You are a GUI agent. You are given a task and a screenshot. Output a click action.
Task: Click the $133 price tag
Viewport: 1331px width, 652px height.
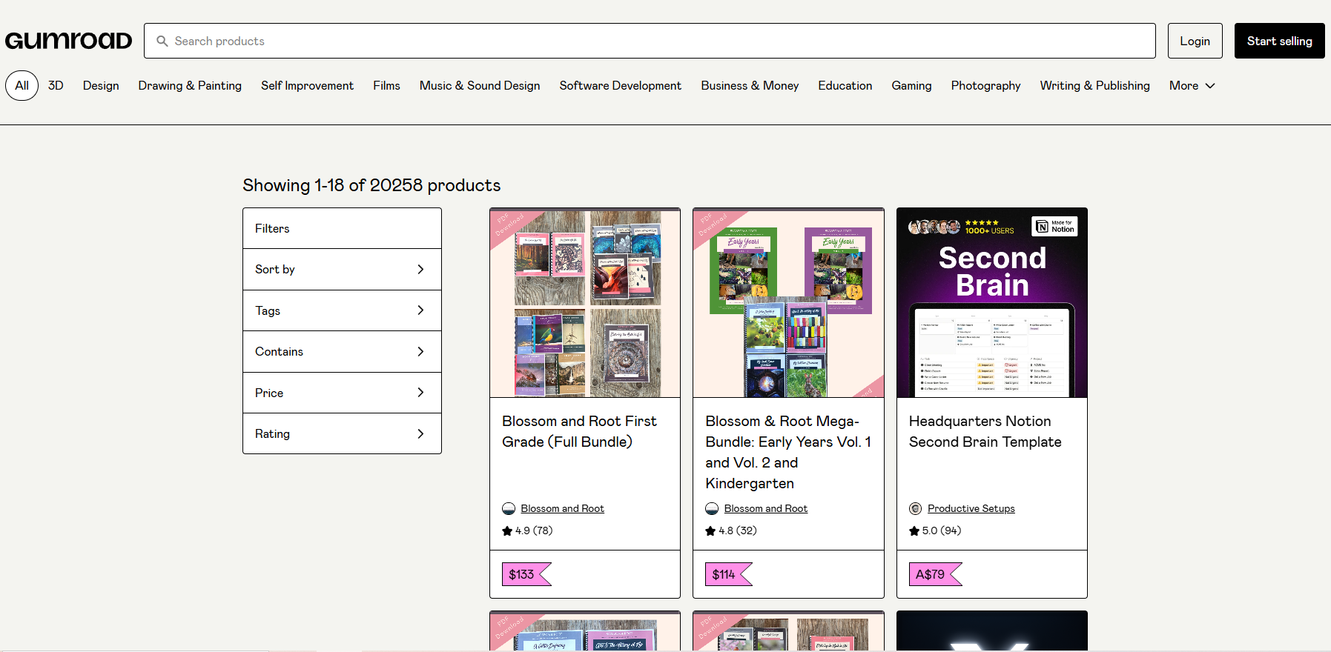tap(526, 574)
